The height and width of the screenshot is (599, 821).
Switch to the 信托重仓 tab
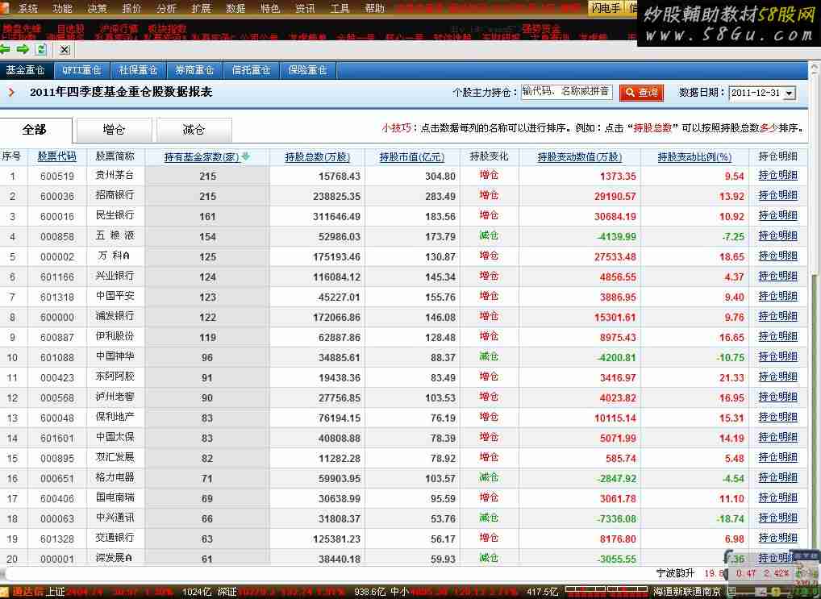251,70
